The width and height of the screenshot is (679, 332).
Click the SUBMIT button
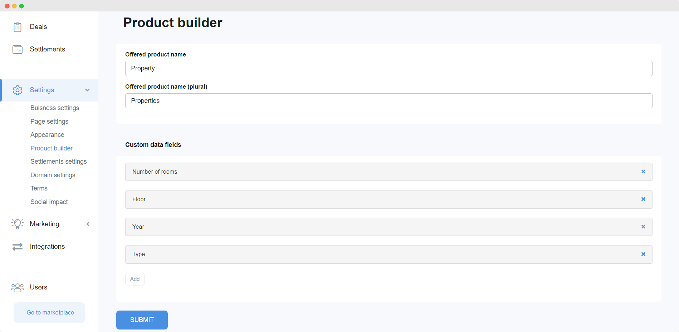coord(142,320)
